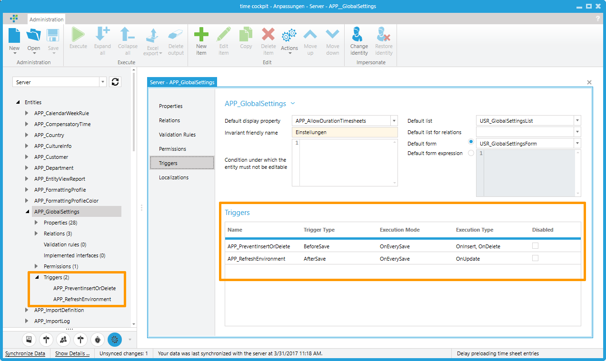Viewport: 606px width, 361px height.
Task: Click the Edit item pencil icon
Action: tap(224, 34)
